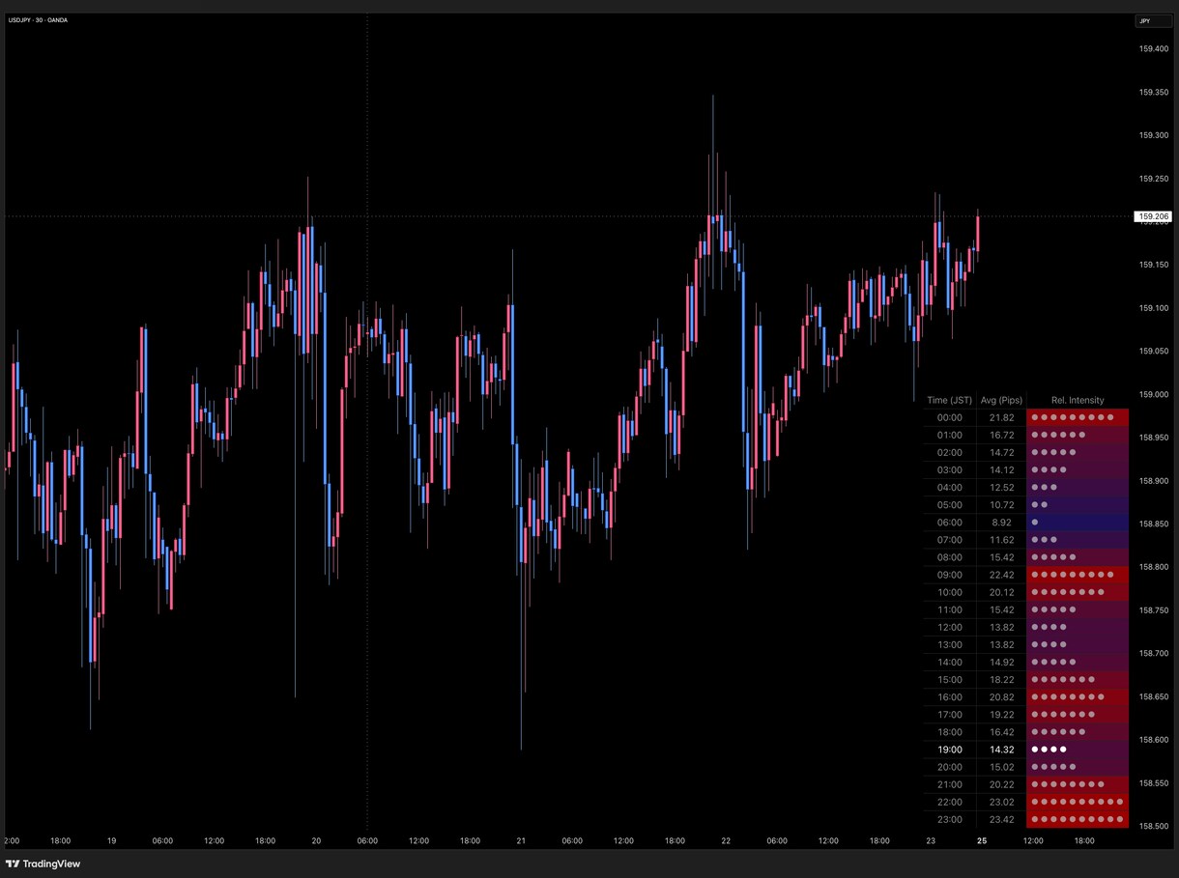Click bold date label 25 on the time axis
This screenshot has width=1179, height=878.
(982, 841)
